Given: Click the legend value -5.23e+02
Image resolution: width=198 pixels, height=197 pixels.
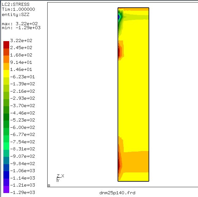Looking at the screenshot, I should [22, 120].
